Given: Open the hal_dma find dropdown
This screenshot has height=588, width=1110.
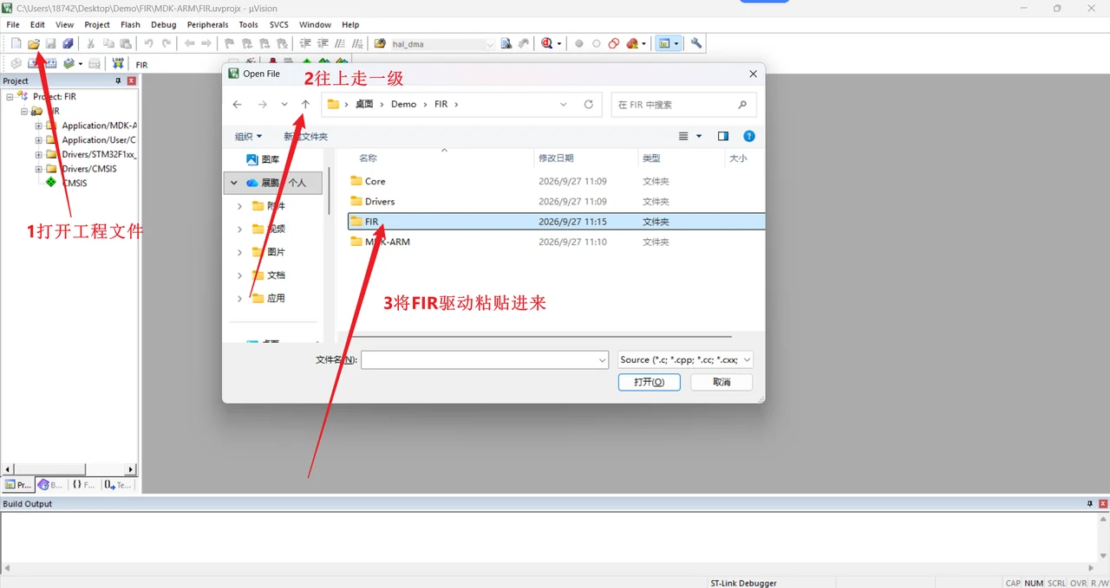Looking at the screenshot, I should click(x=490, y=44).
